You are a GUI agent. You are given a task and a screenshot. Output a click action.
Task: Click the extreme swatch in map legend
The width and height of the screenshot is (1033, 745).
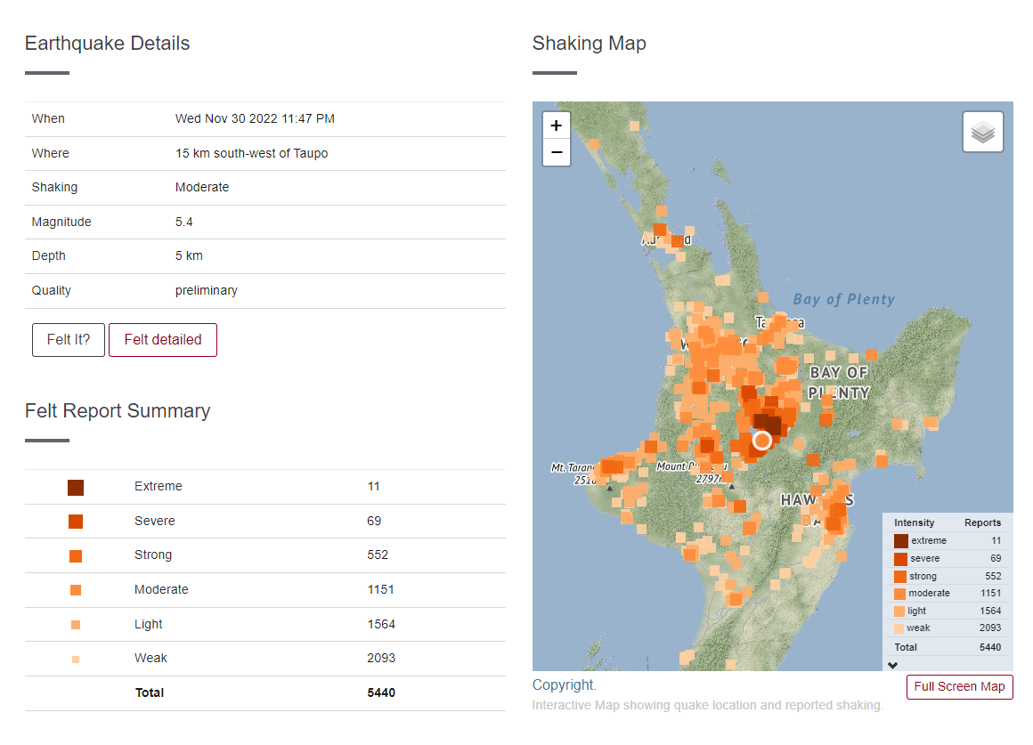click(901, 541)
